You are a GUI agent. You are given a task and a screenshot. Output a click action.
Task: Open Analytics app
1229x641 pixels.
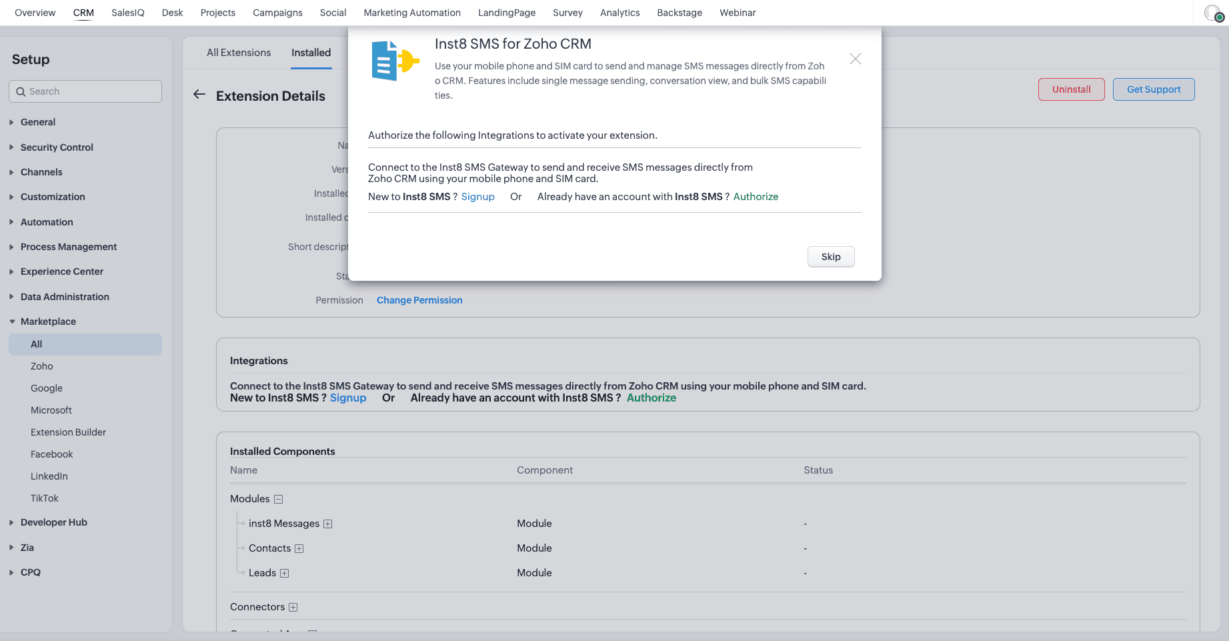point(620,13)
